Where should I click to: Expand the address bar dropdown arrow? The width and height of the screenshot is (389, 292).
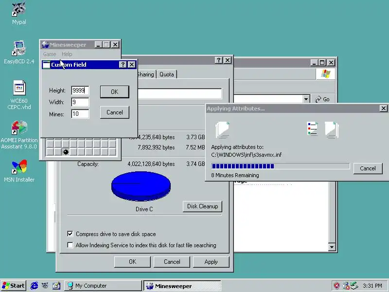click(306, 99)
